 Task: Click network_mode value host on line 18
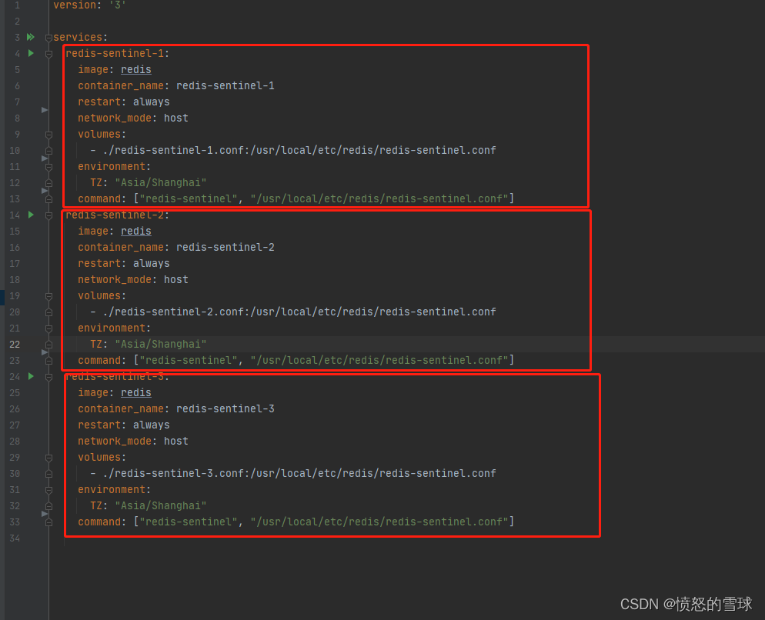point(176,279)
